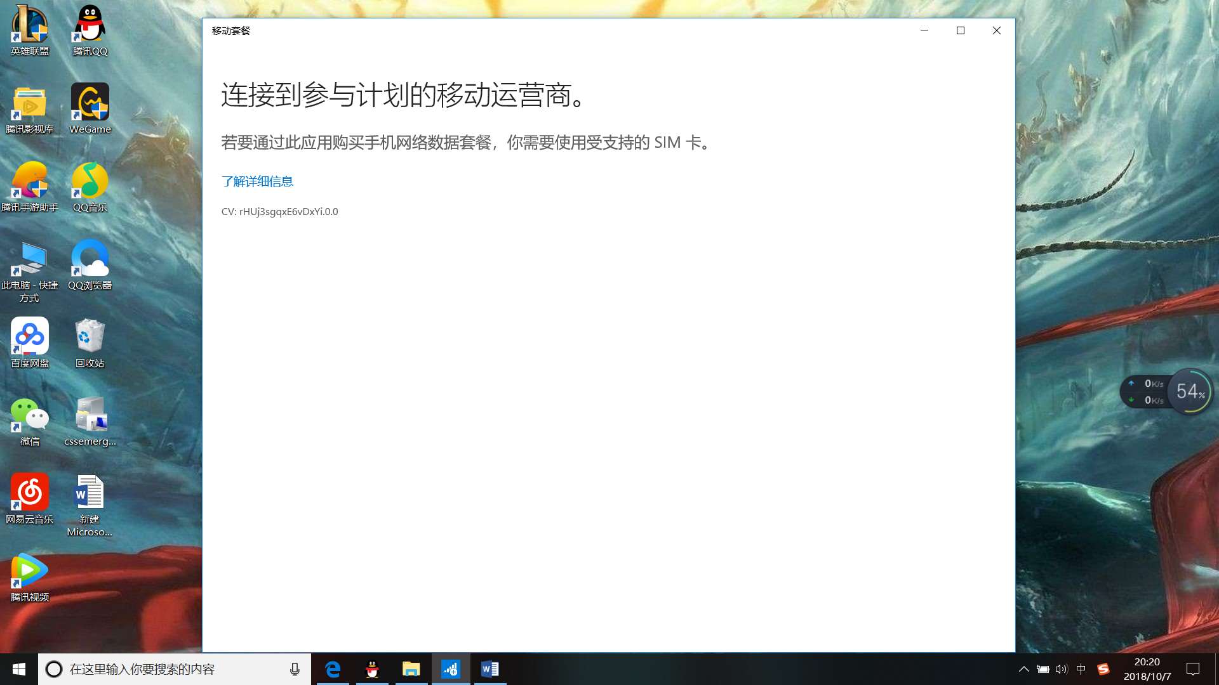
Task: Toggle the 中 input language indicator
Action: (x=1081, y=669)
